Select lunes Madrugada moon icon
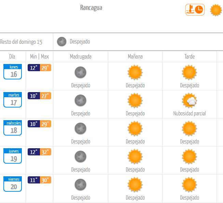The width and height of the screenshot is (223, 203). [x=81, y=72]
